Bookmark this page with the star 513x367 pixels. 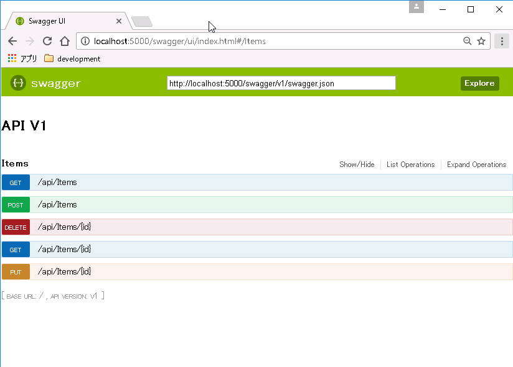pos(481,41)
